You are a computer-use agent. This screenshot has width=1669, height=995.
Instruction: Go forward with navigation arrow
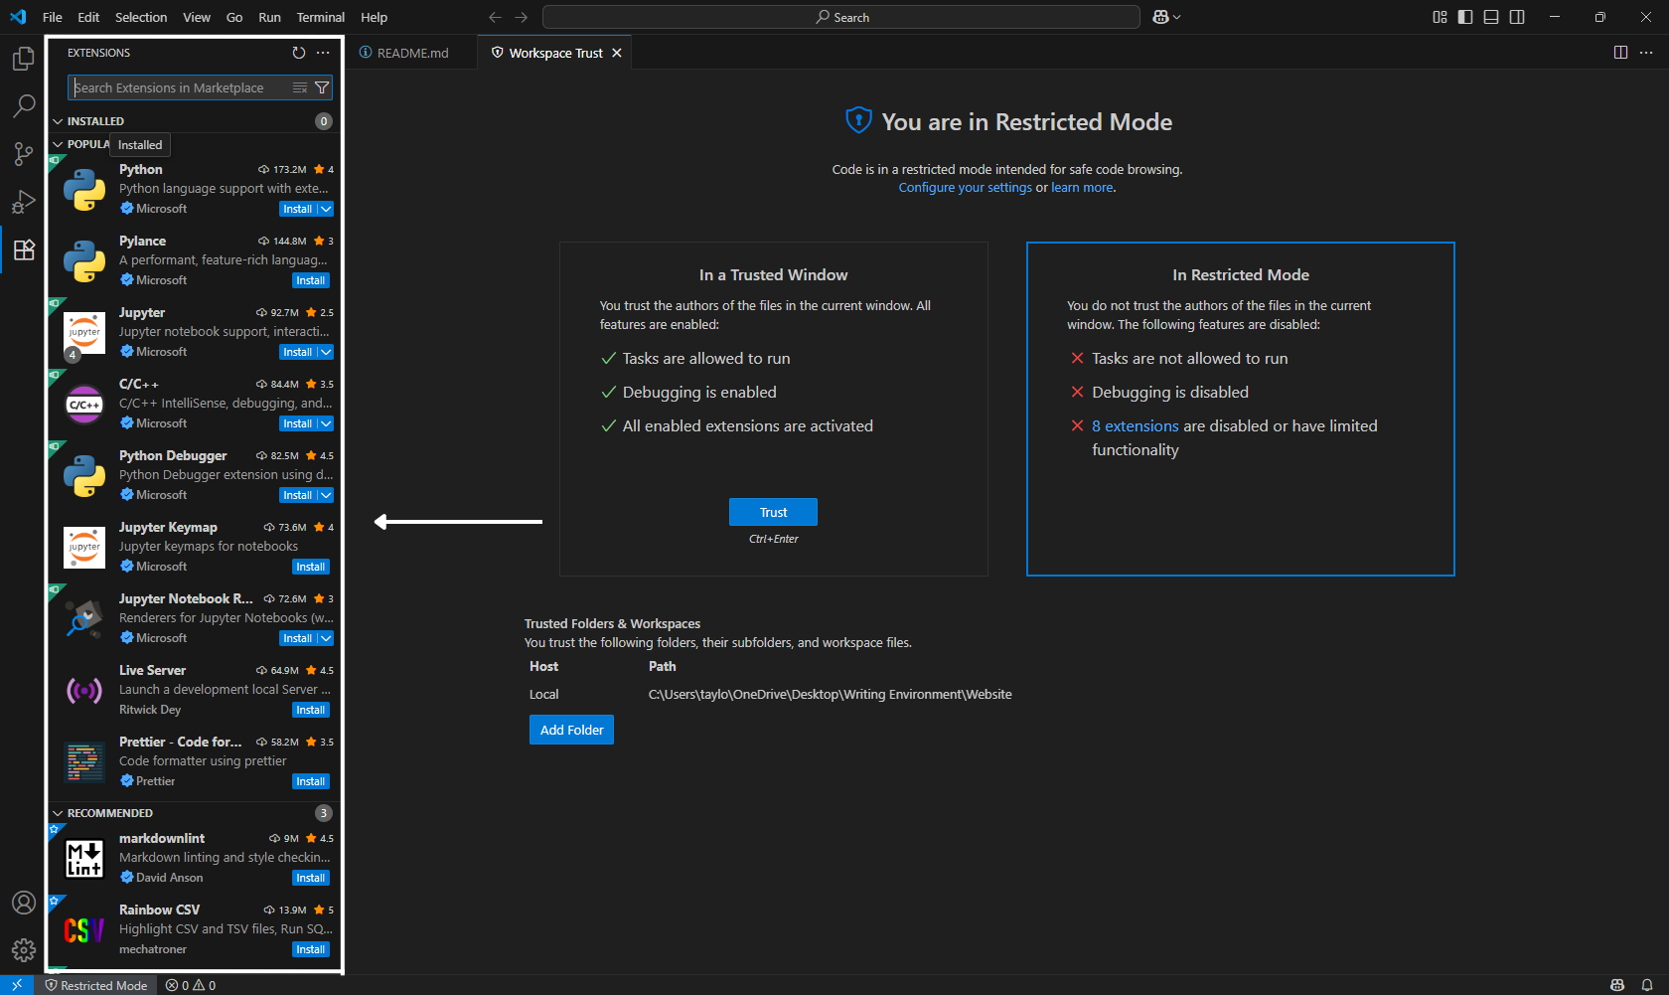522,17
